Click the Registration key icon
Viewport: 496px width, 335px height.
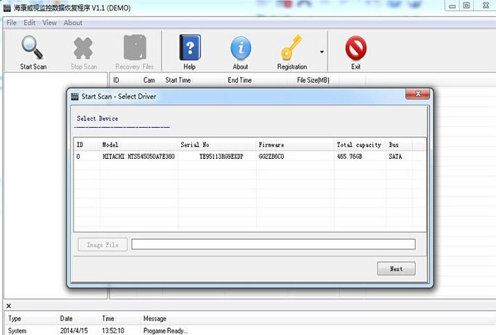pyautogui.click(x=291, y=49)
